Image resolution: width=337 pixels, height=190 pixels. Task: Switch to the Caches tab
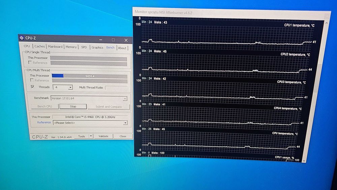[39, 46]
